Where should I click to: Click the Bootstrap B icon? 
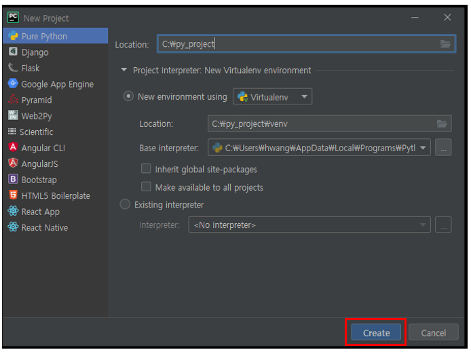point(13,179)
